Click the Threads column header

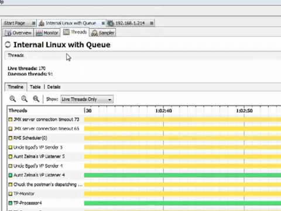(18, 110)
